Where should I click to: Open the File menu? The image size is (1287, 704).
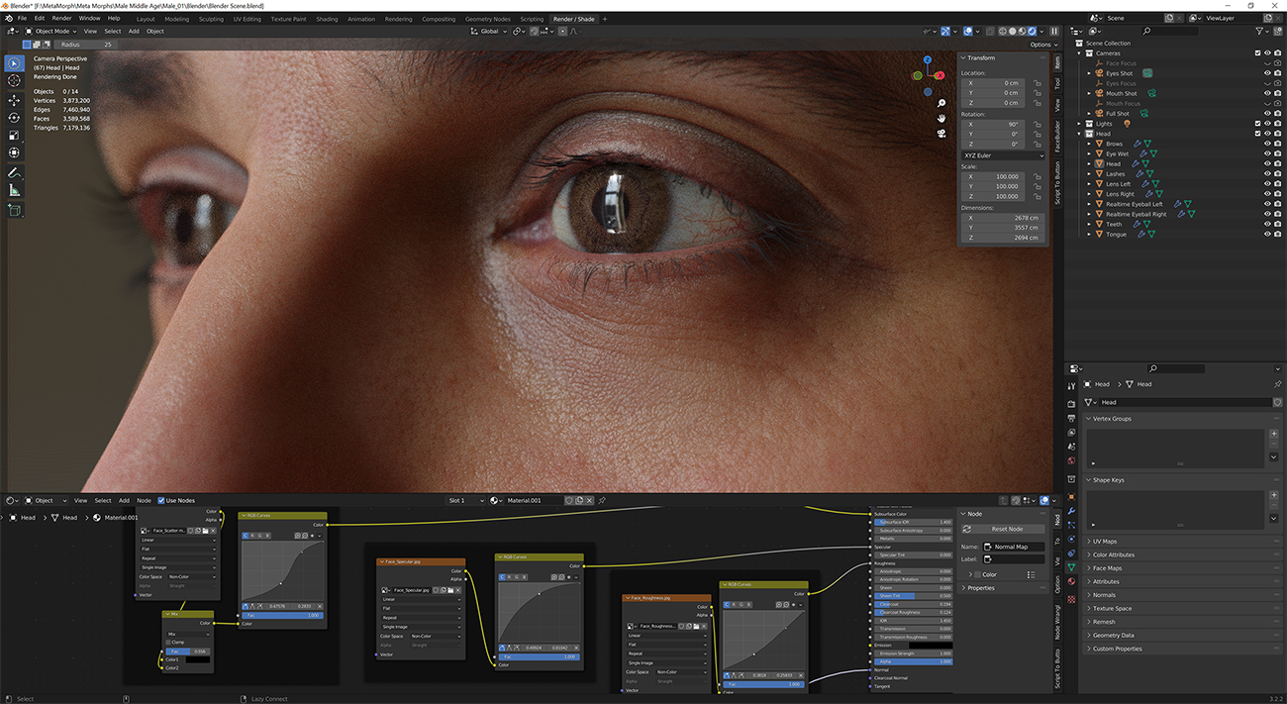pos(22,18)
